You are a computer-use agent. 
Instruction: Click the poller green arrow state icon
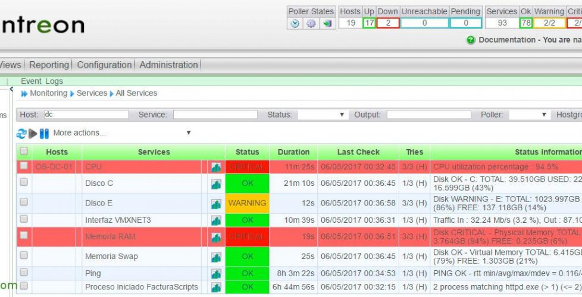(x=327, y=23)
